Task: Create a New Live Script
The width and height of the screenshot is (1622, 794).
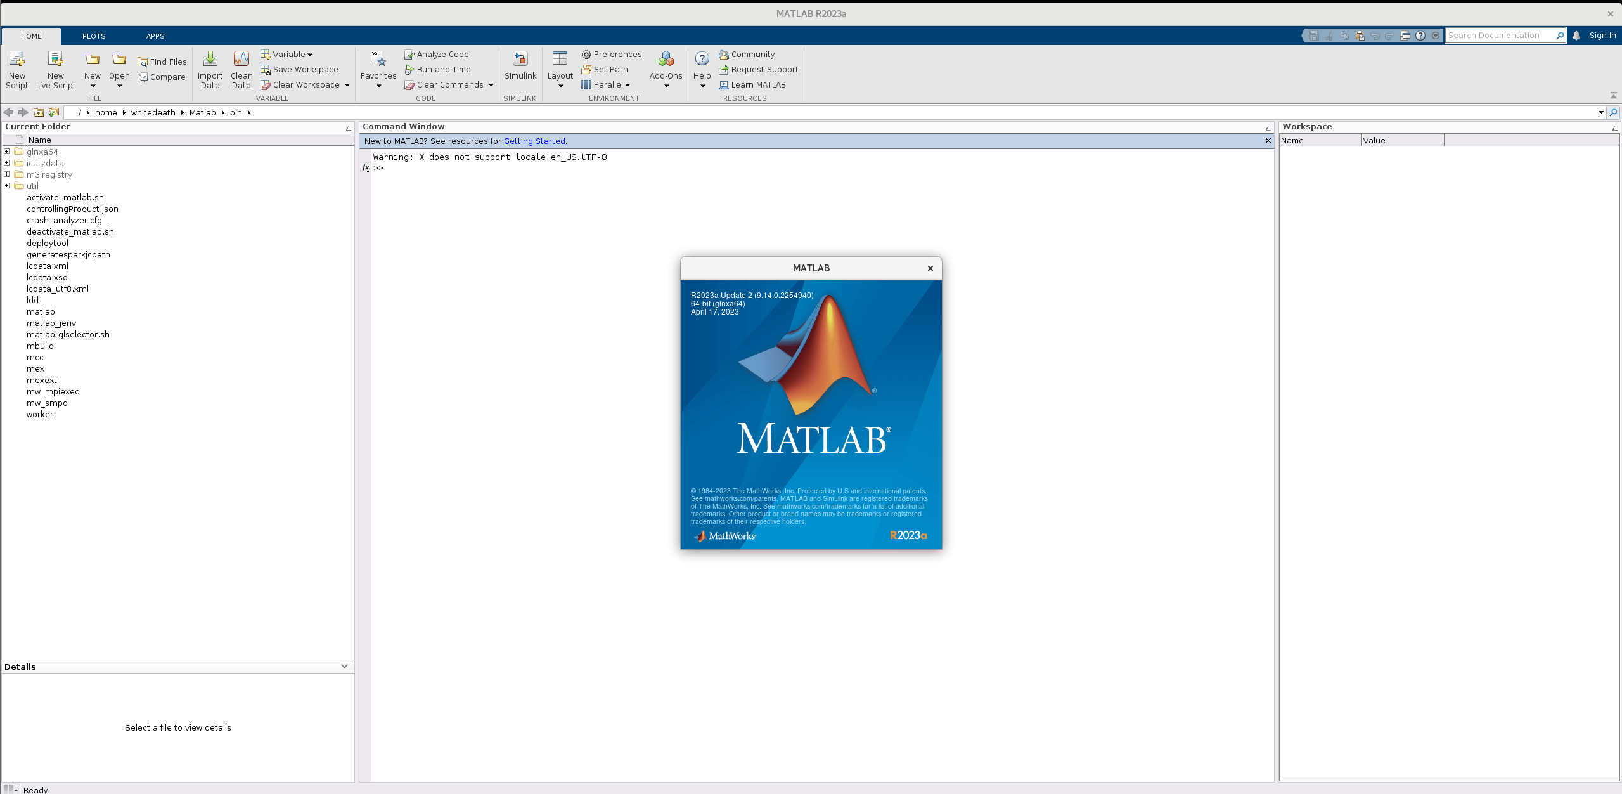Action: pos(56,70)
